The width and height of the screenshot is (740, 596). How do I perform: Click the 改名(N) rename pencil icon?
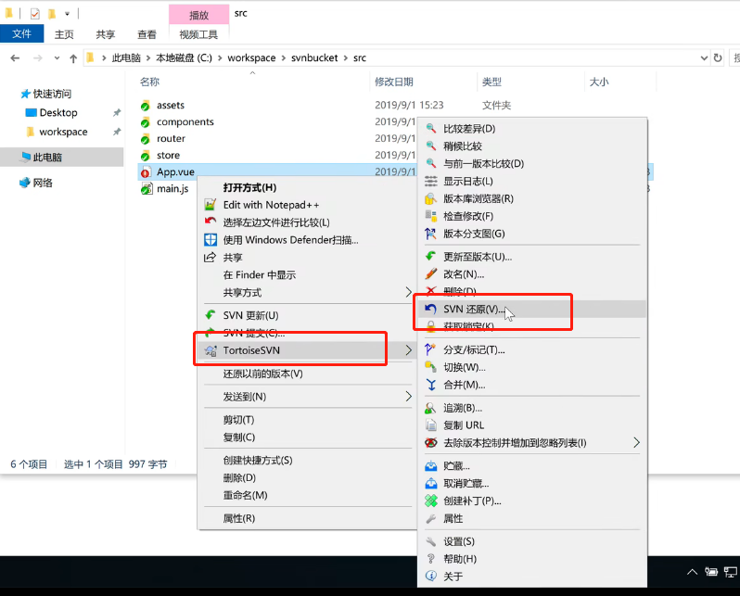(430, 273)
